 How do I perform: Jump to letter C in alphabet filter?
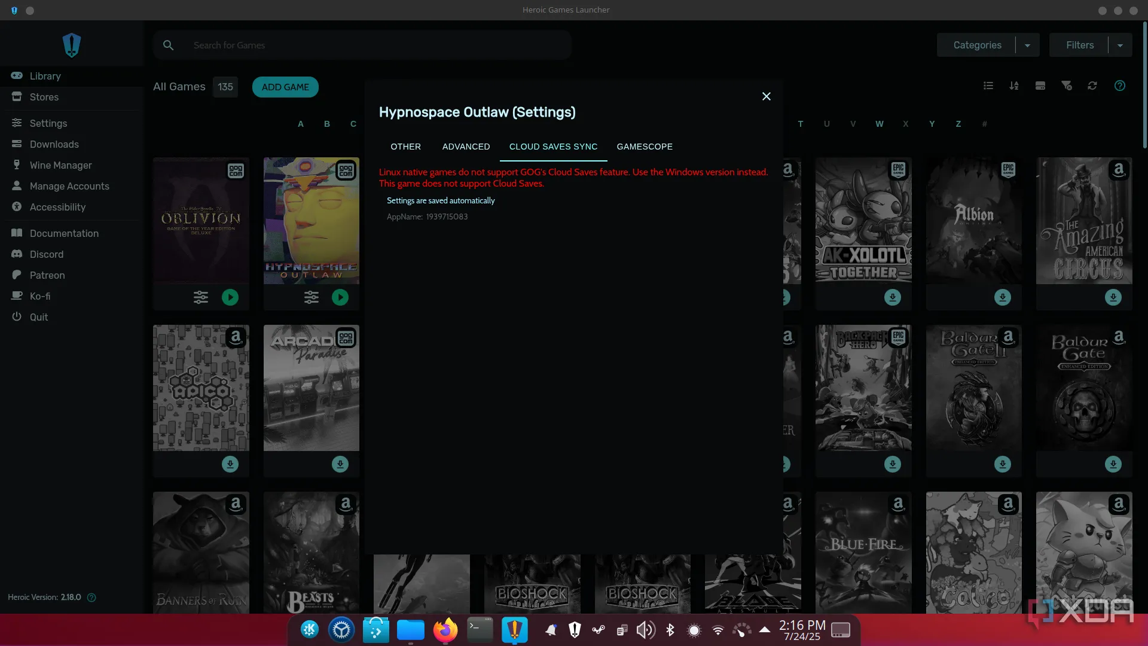pos(353,124)
